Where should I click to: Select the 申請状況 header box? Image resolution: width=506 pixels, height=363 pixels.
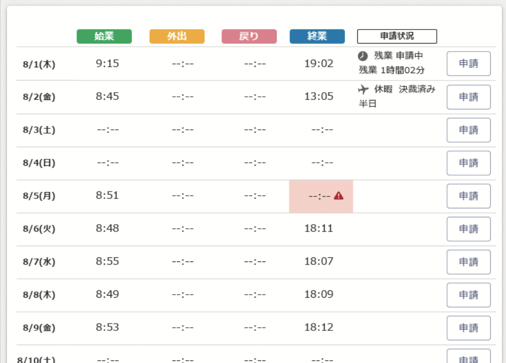point(397,36)
